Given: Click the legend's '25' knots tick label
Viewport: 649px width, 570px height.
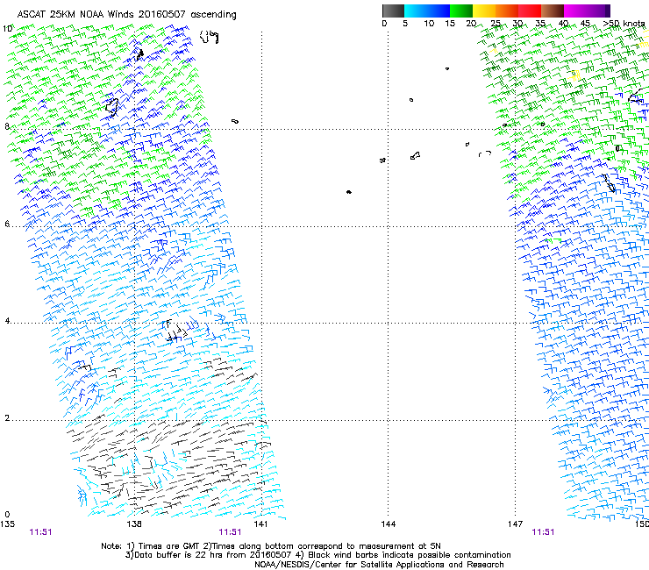Looking at the screenshot, I should tap(496, 23).
